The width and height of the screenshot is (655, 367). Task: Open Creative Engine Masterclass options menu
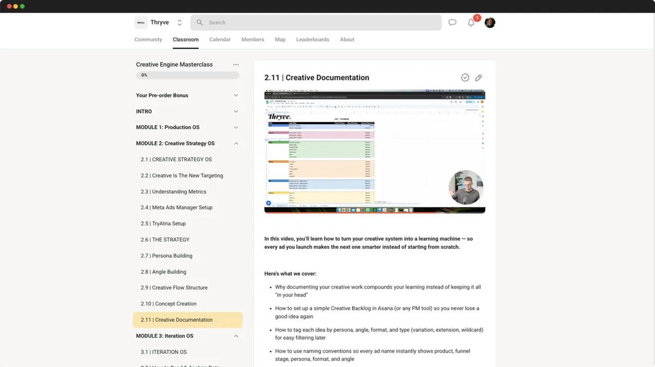pyautogui.click(x=236, y=65)
